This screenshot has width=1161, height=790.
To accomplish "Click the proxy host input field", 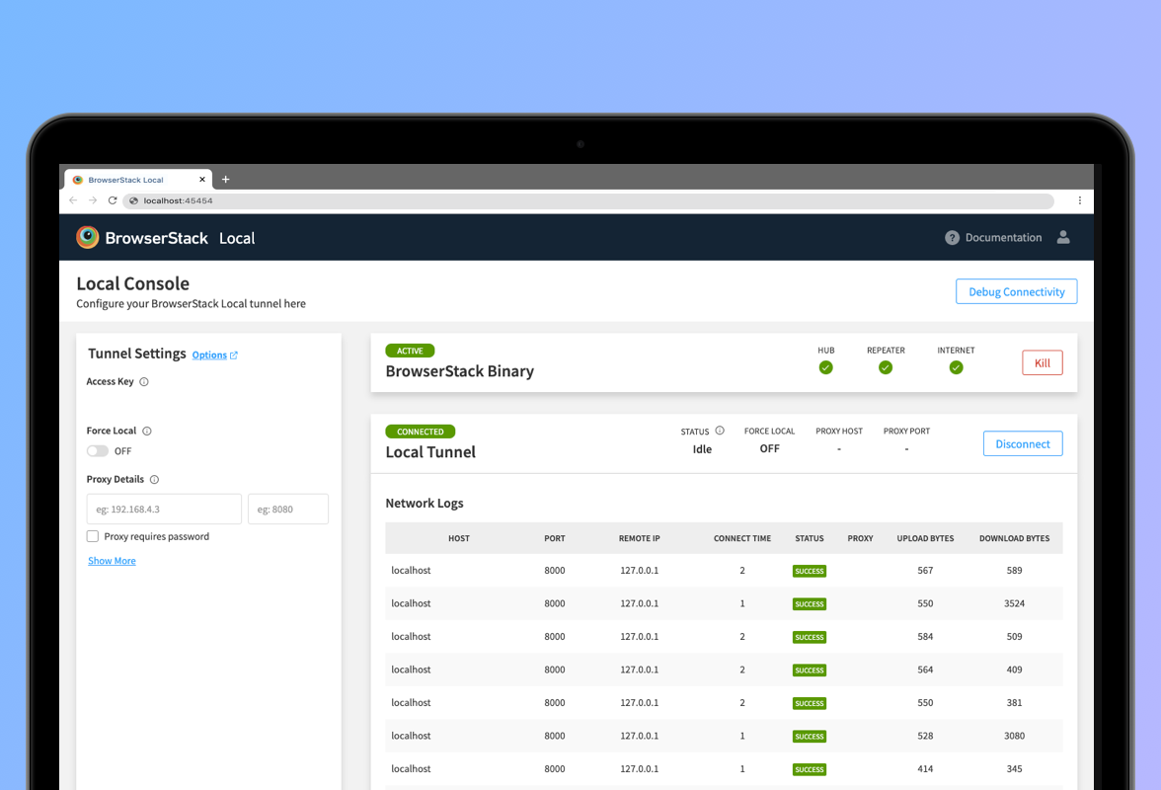I will [164, 510].
